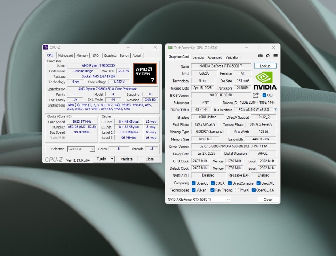Open the Socket #1 selection dropdown
The image size is (336, 256).
click(x=81, y=149)
